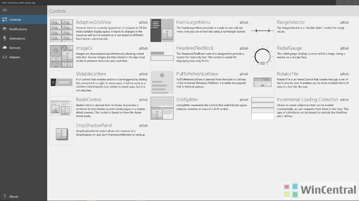Image resolution: width=359 pixels, height=201 pixels.
Task: Click the Controls sidebar icon
Action: (5, 19)
